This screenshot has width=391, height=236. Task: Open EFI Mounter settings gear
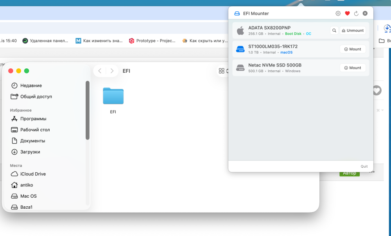point(338,13)
